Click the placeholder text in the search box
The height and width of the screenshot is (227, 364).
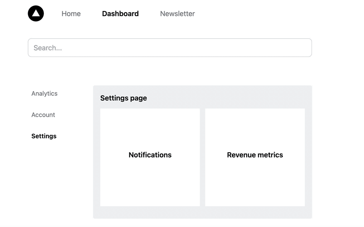point(48,48)
